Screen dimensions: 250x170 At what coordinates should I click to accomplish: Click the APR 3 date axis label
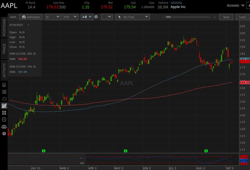tap(92, 168)
